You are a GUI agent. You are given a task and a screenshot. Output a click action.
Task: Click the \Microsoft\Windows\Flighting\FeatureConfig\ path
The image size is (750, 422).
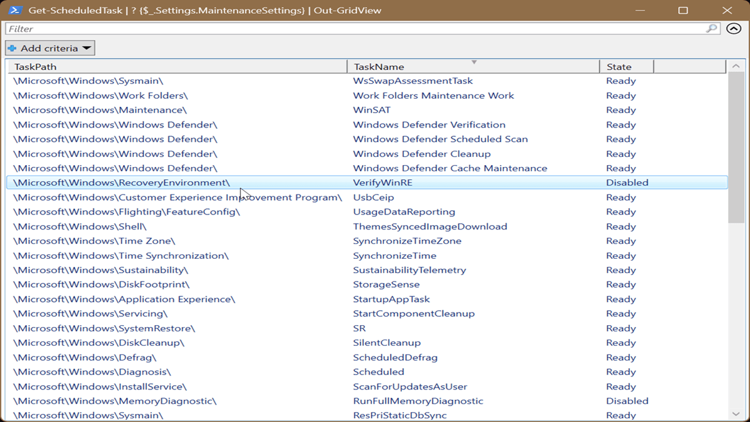[126, 212]
